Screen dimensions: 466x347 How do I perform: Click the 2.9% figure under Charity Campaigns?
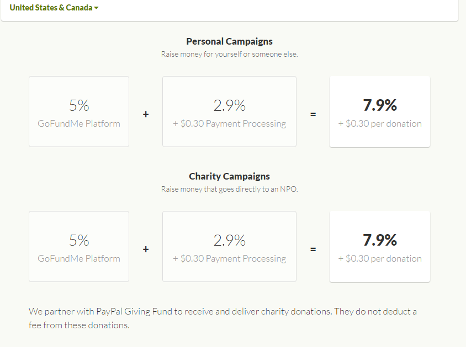(x=229, y=240)
